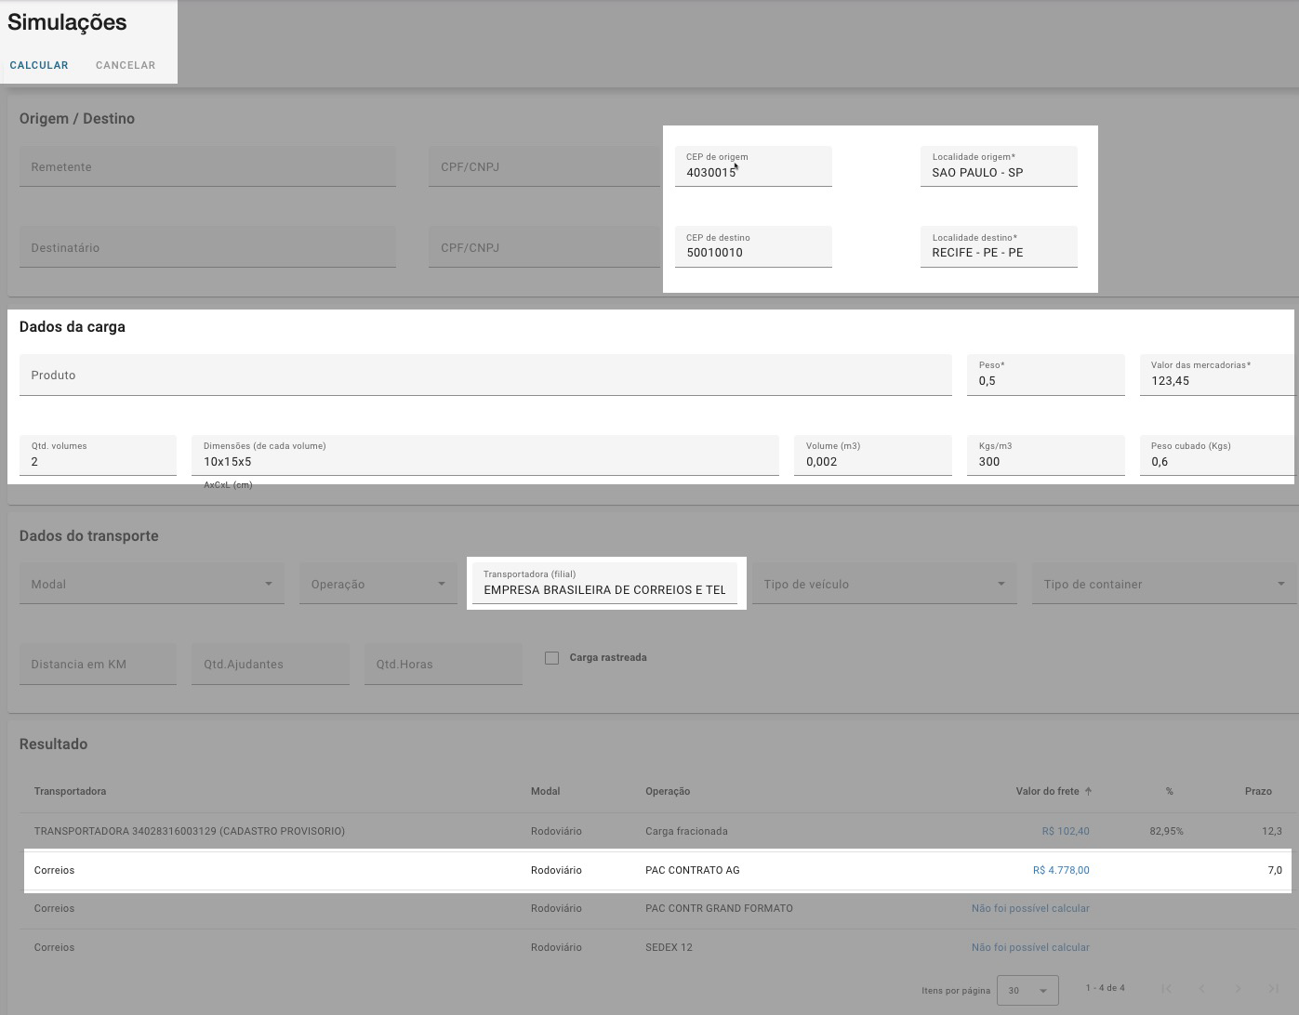
Task: Click the 82,95% cell
Action: pos(1166,831)
